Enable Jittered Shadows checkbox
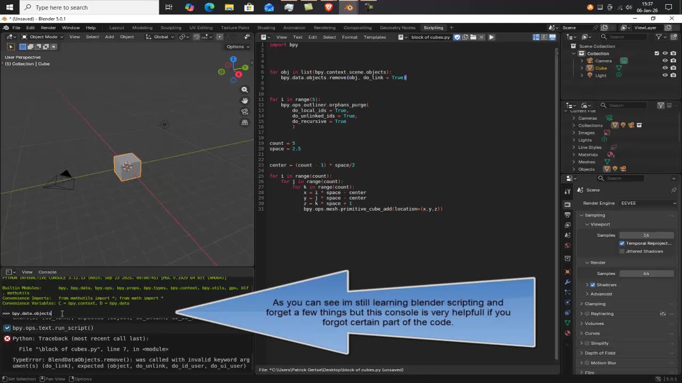Image resolution: width=682 pixels, height=383 pixels. 622,251
